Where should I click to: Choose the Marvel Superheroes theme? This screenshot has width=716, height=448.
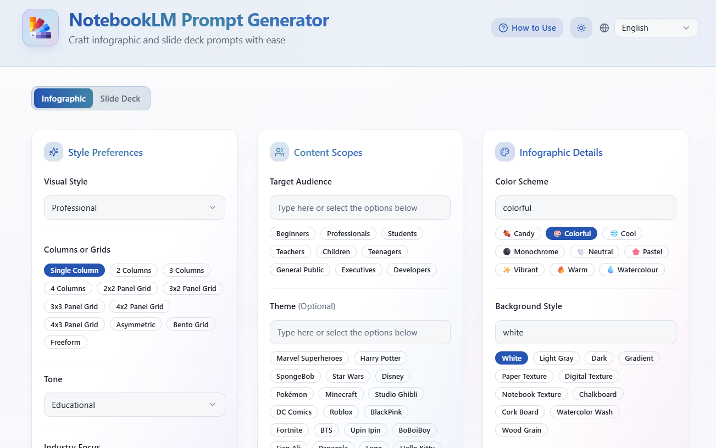[309, 358]
